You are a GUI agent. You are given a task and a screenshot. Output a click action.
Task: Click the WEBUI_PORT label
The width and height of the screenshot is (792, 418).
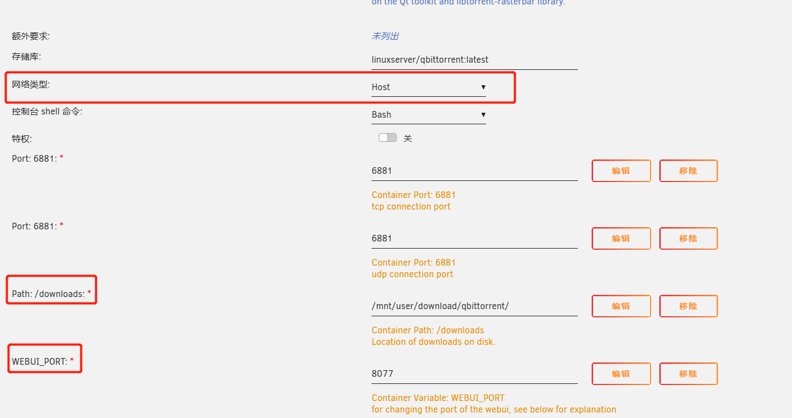[x=40, y=361]
